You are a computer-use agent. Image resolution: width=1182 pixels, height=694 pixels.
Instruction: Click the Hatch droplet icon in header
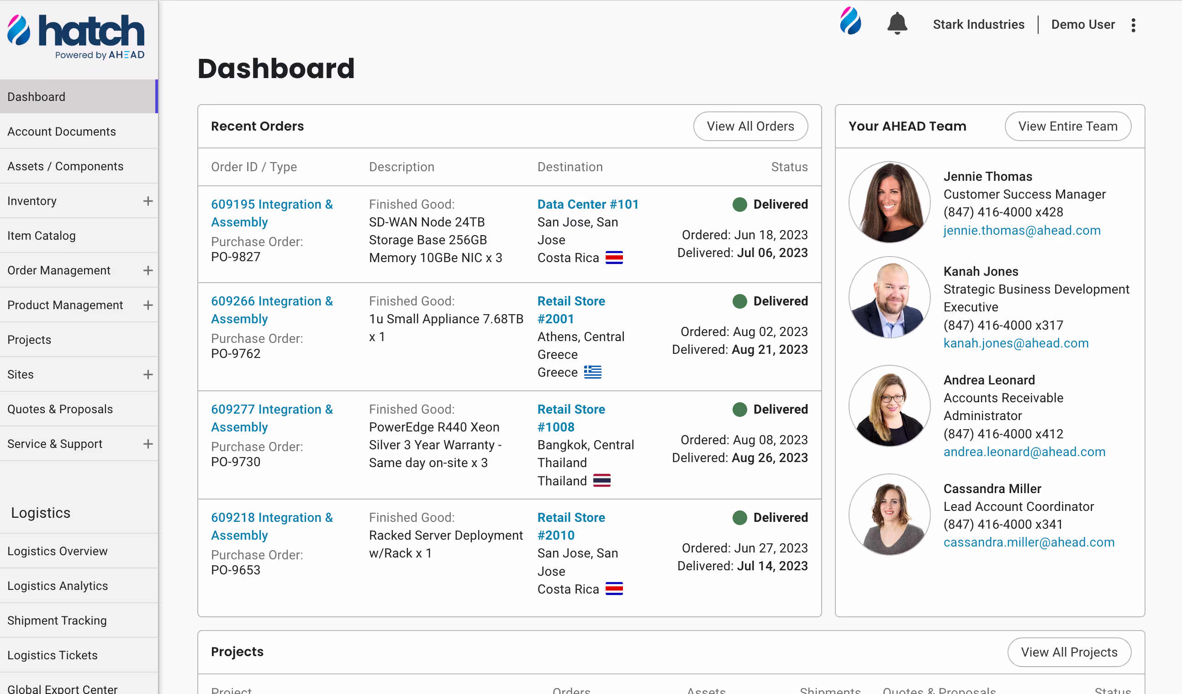click(x=850, y=21)
